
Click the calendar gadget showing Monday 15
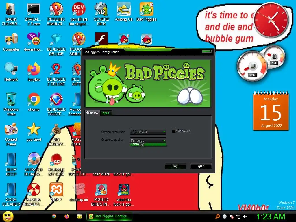(271, 111)
